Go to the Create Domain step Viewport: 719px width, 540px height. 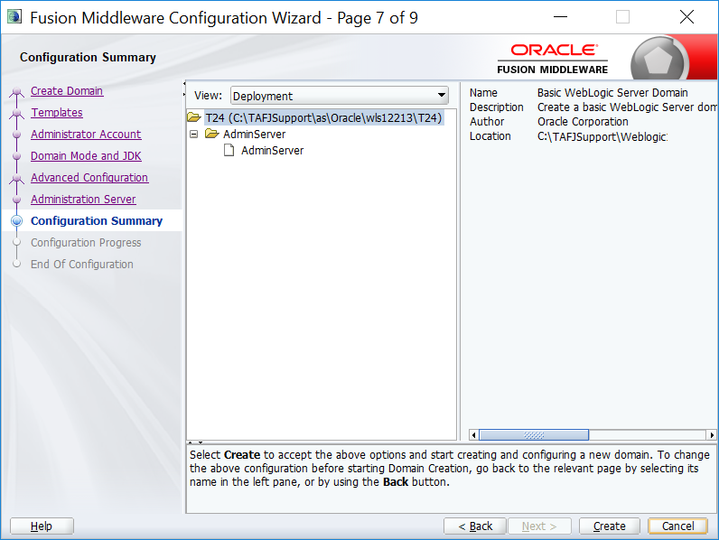[67, 91]
